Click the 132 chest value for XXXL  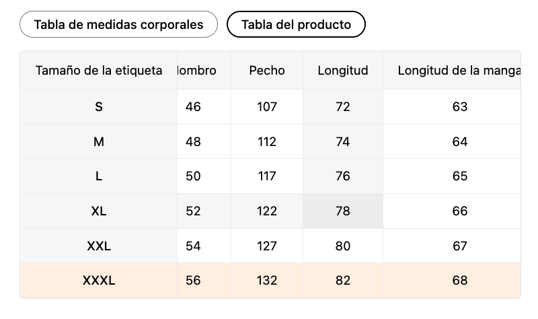[267, 281]
